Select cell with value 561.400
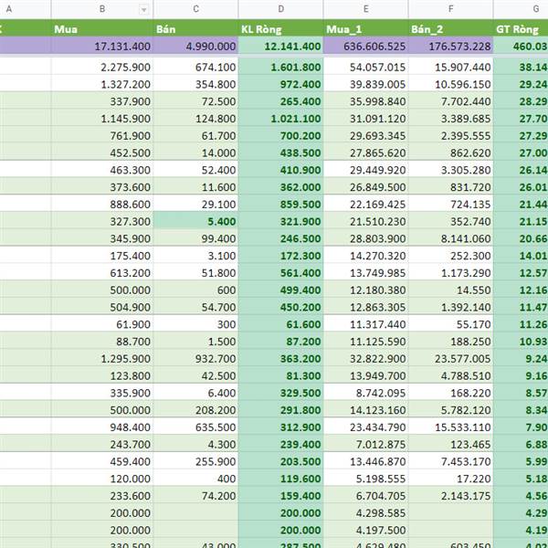 pyautogui.click(x=281, y=272)
